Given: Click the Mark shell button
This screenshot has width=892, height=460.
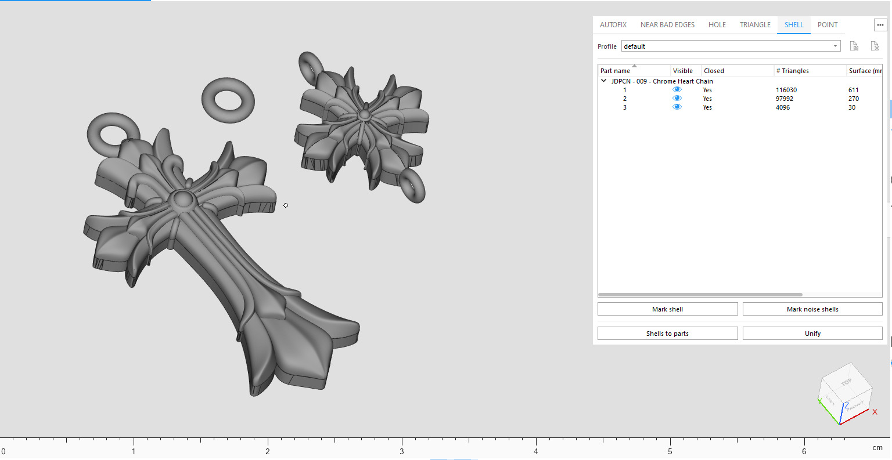Looking at the screenshot, I should point(667,309).
